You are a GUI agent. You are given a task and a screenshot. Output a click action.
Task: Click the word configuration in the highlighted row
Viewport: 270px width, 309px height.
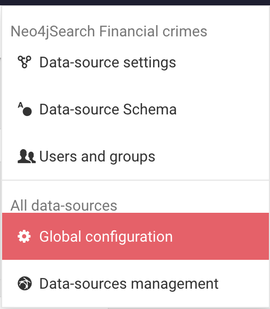(129, 237)
